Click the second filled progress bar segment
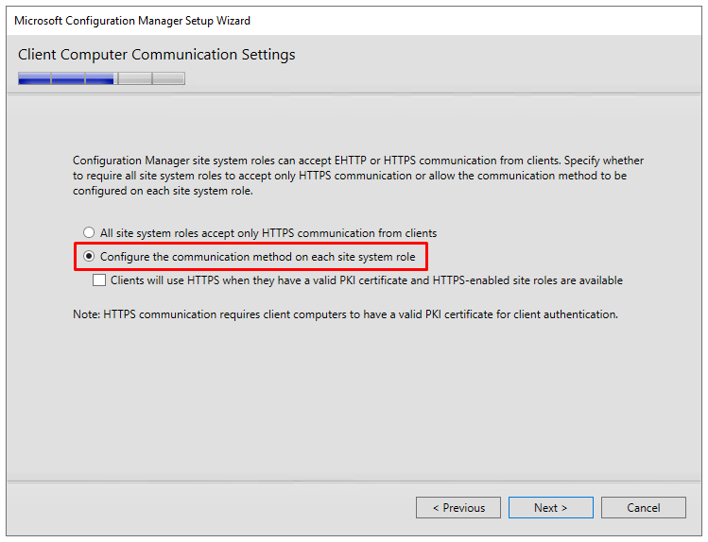The height and width of the screenshot is (542, 708). coord(68,78)
